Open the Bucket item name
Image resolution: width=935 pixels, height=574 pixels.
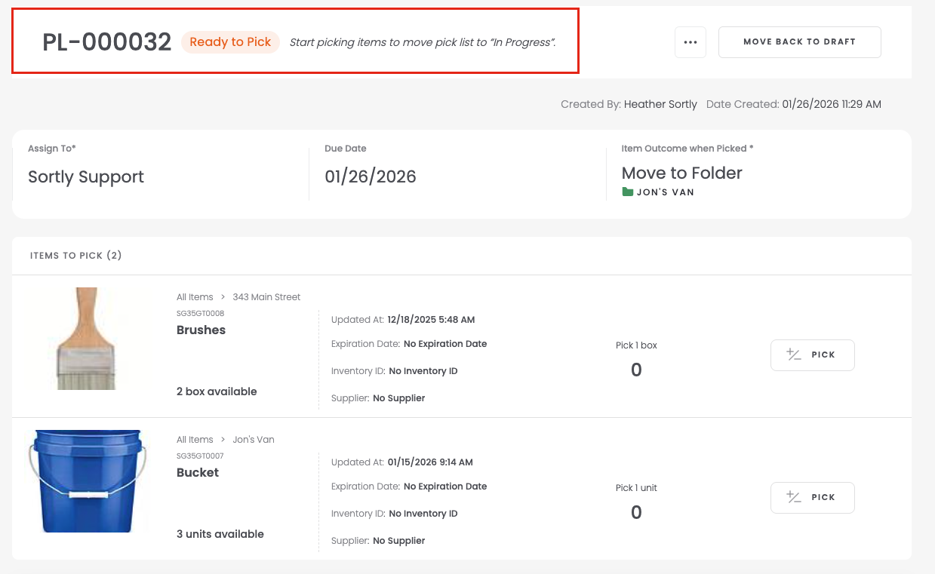(x=198, y=473)
